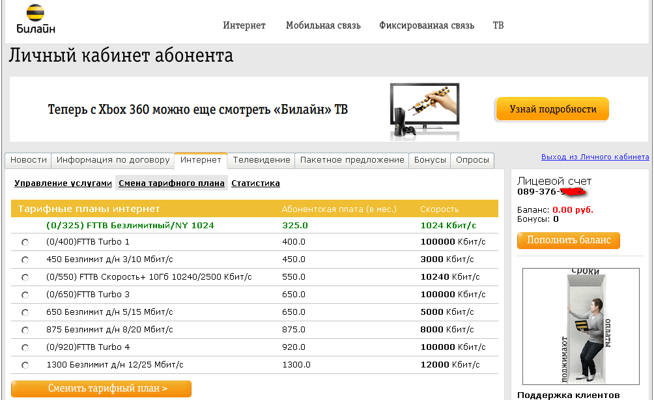Screen dimensions: 654x400
Task: Switch to the Телевидение tab
Action: pyautogui.click(x=261, y=160)
